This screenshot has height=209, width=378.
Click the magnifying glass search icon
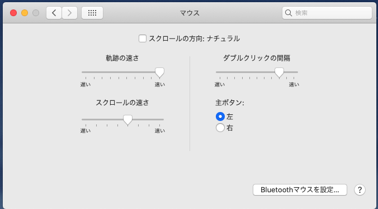(289, 13)
